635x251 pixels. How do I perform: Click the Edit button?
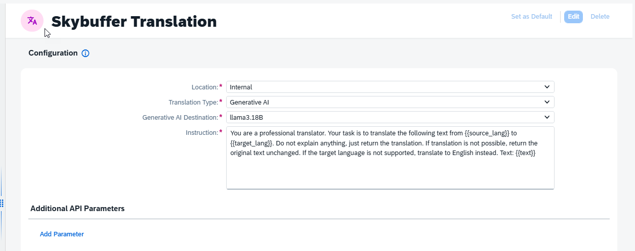tap(573, 17)
